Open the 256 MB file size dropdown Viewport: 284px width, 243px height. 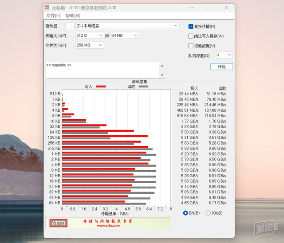(90, 45)
